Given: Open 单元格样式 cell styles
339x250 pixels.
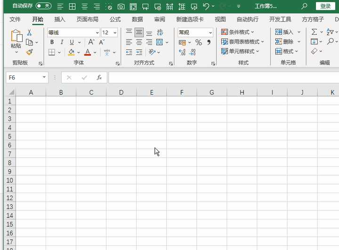Looking at the screenshot, I should click(240, 51).
